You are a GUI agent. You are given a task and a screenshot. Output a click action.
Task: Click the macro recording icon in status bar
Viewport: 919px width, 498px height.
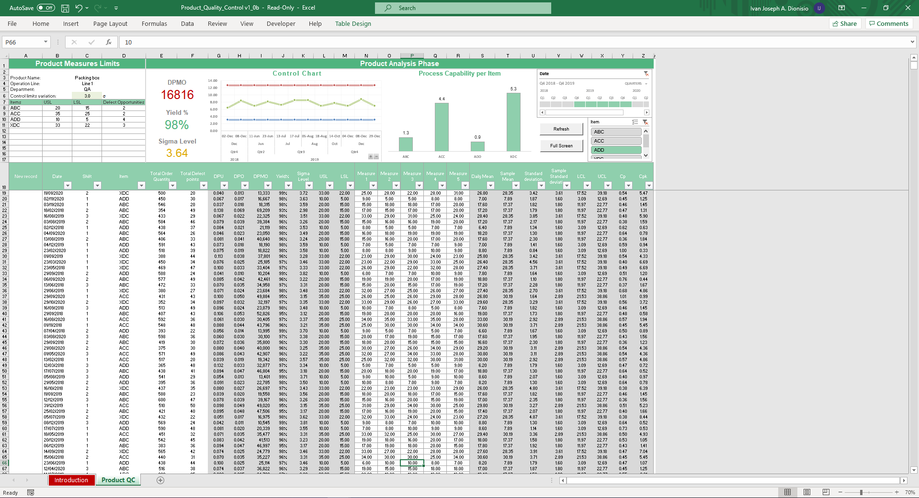click(31, 493)
